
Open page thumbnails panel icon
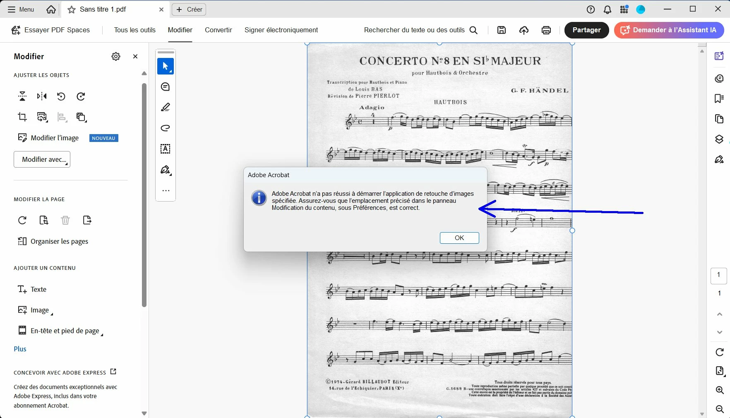point(719,119)
